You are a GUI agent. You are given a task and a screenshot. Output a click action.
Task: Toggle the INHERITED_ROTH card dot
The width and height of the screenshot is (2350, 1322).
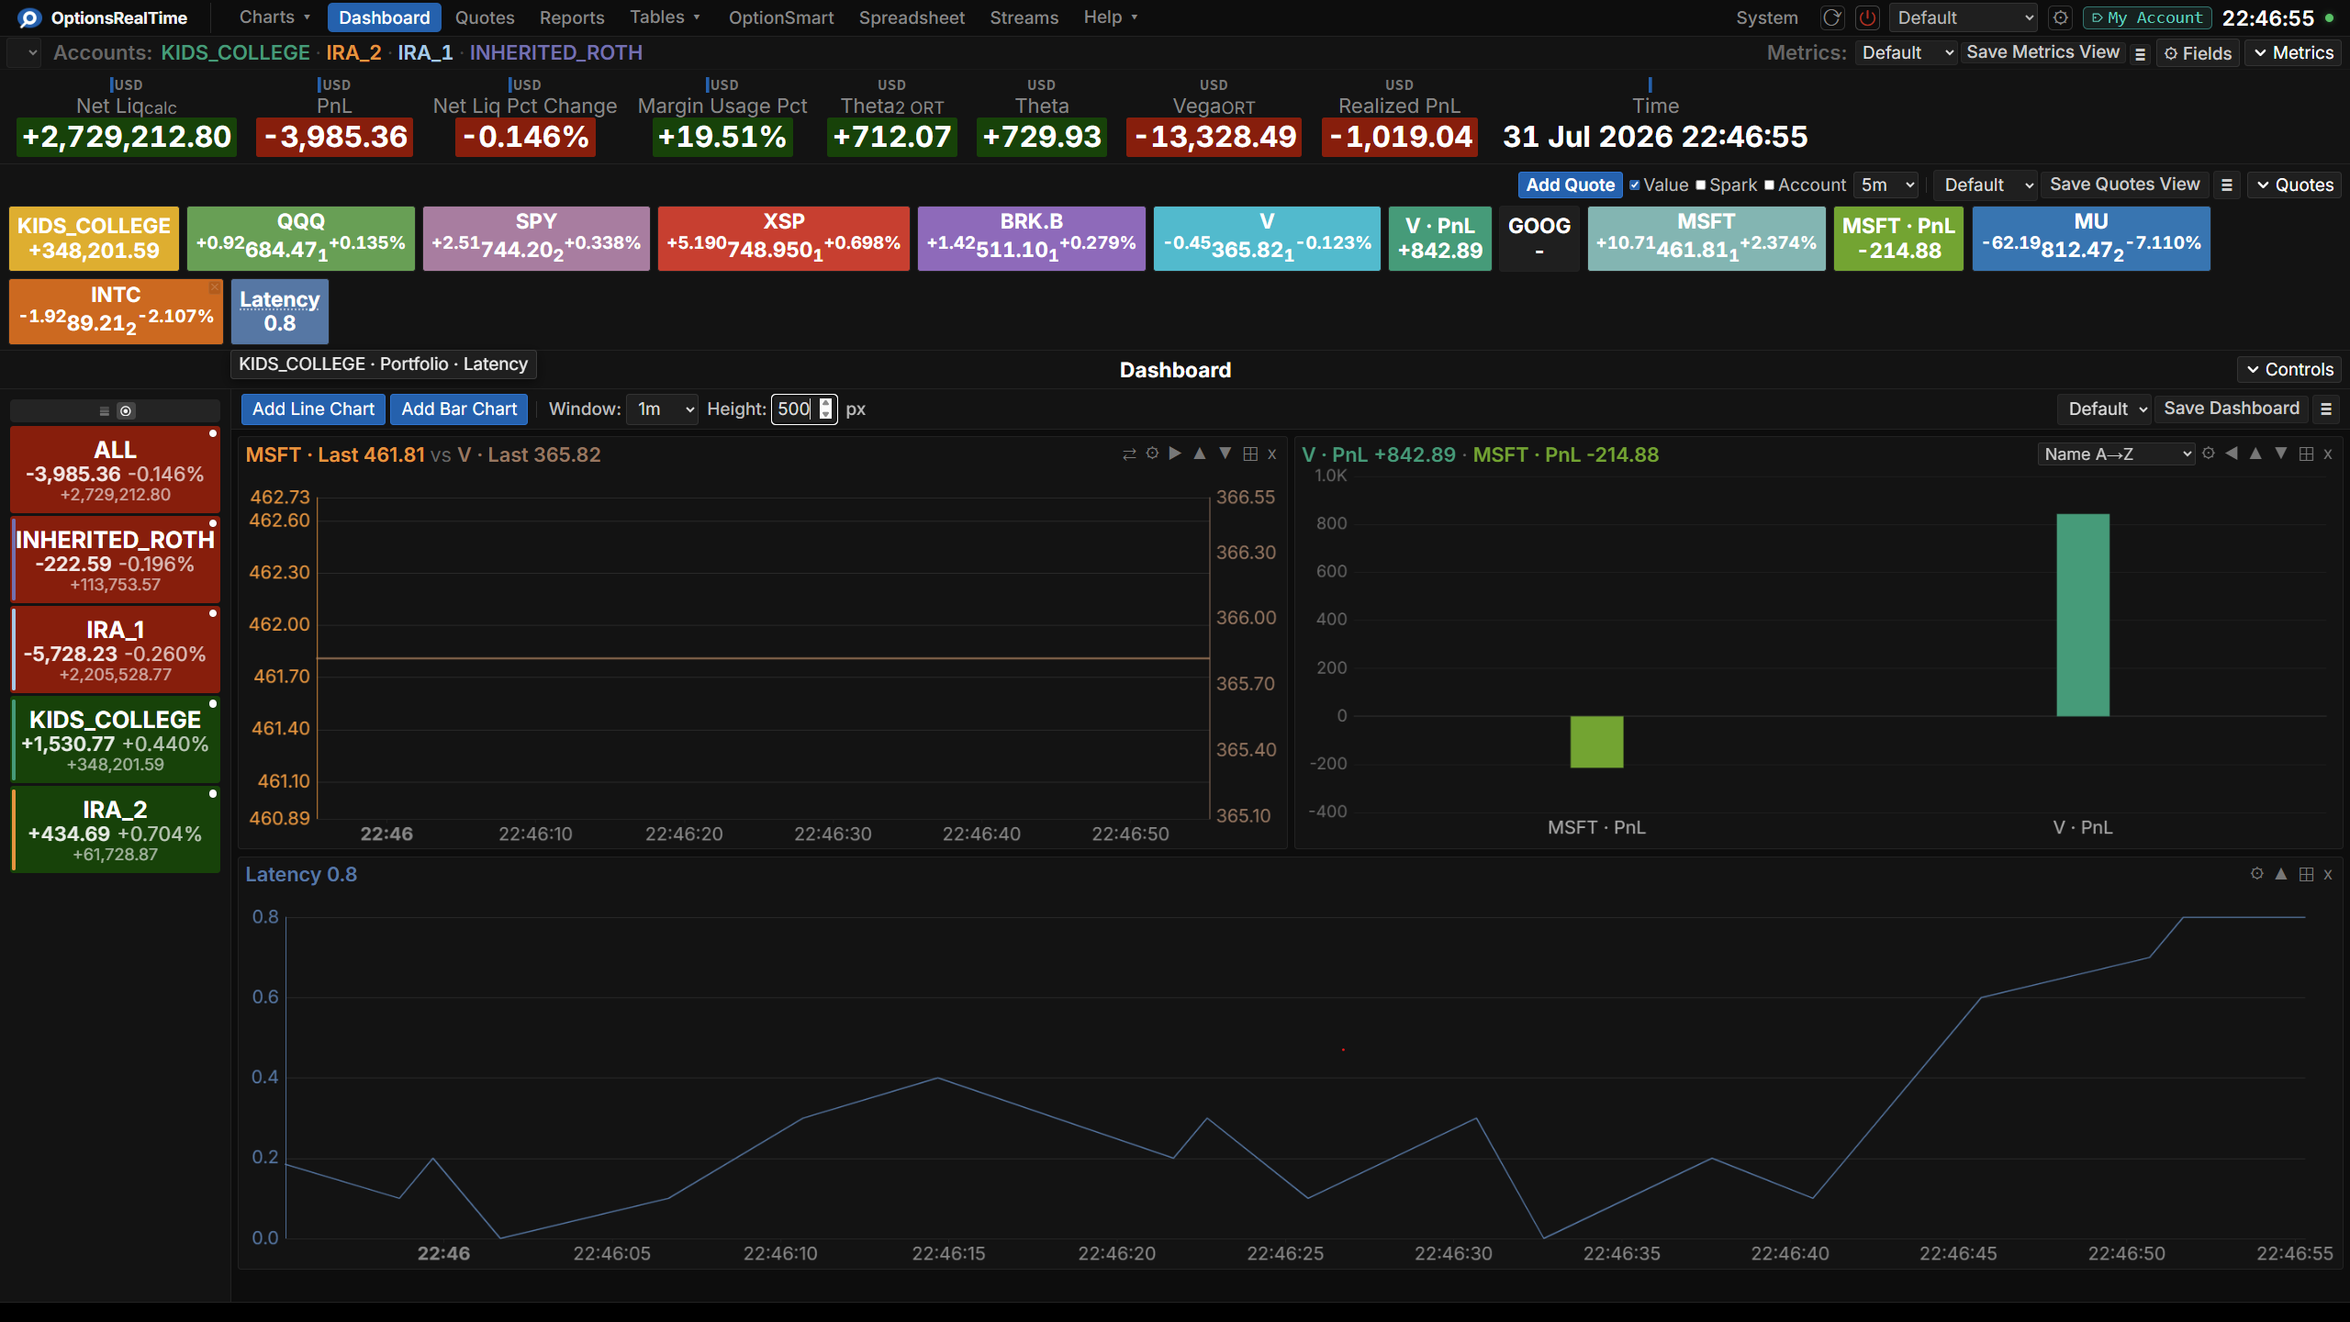coord(213,523)
